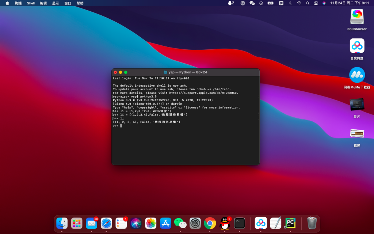Open Spotlight search magnifier
This screenshot has width=374, height=234.
[x=308, y=3]
